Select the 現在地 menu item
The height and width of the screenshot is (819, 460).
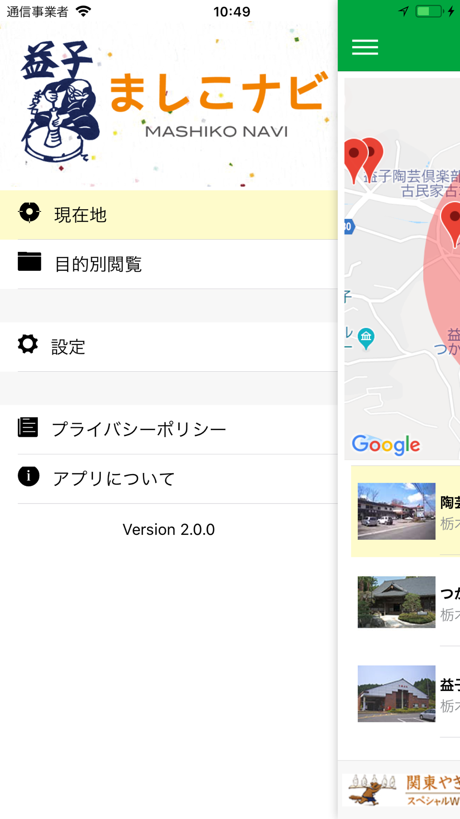coord(169,215)
